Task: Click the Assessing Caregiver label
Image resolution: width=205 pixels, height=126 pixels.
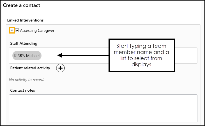Action: click(x=37, y=30)
